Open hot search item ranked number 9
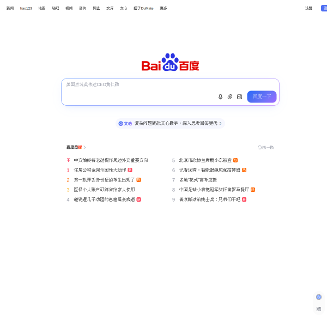 click(210, 199)
